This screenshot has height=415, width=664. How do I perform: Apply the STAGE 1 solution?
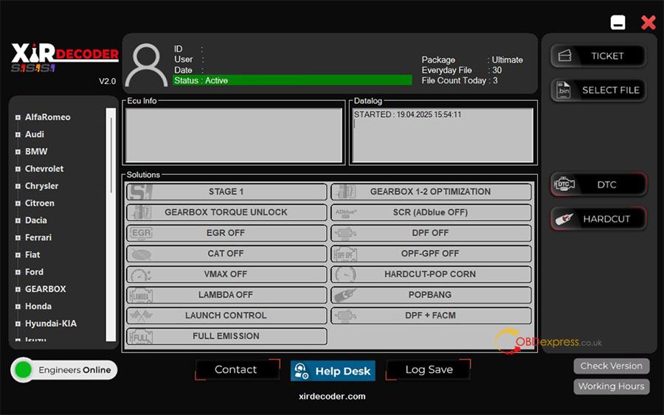pos(226,192)
